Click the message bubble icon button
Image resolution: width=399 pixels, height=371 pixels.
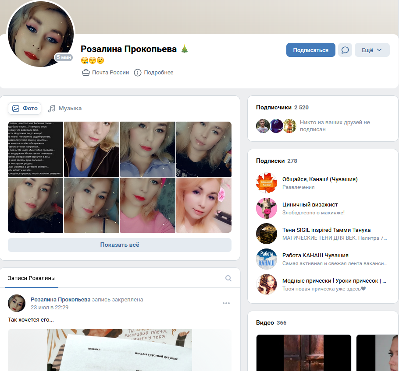click(x=345, y=50)
